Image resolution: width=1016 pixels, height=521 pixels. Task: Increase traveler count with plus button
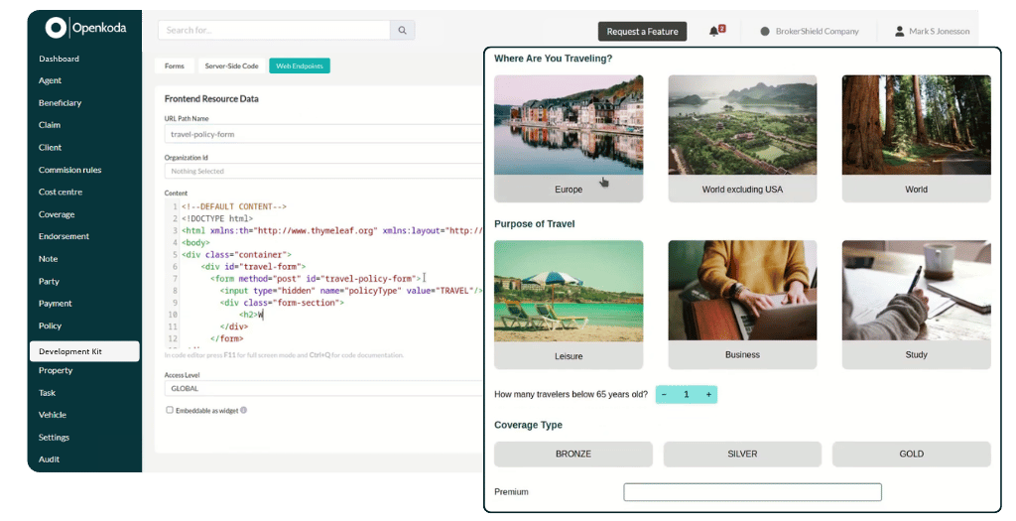point(708,395)
